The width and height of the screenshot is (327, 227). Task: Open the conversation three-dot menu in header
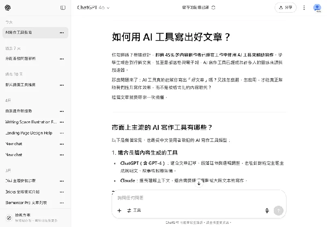click(x=304, y=8)
